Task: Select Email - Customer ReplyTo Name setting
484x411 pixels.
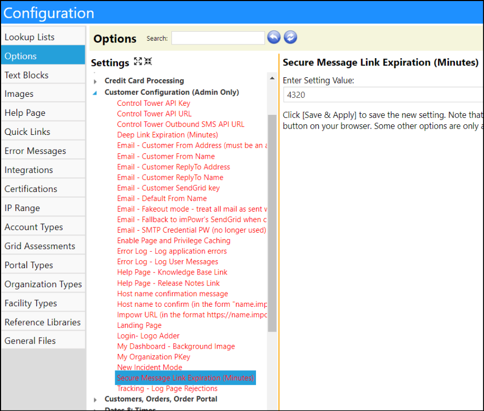Action: pyautogui.click(x=170, y=177)
